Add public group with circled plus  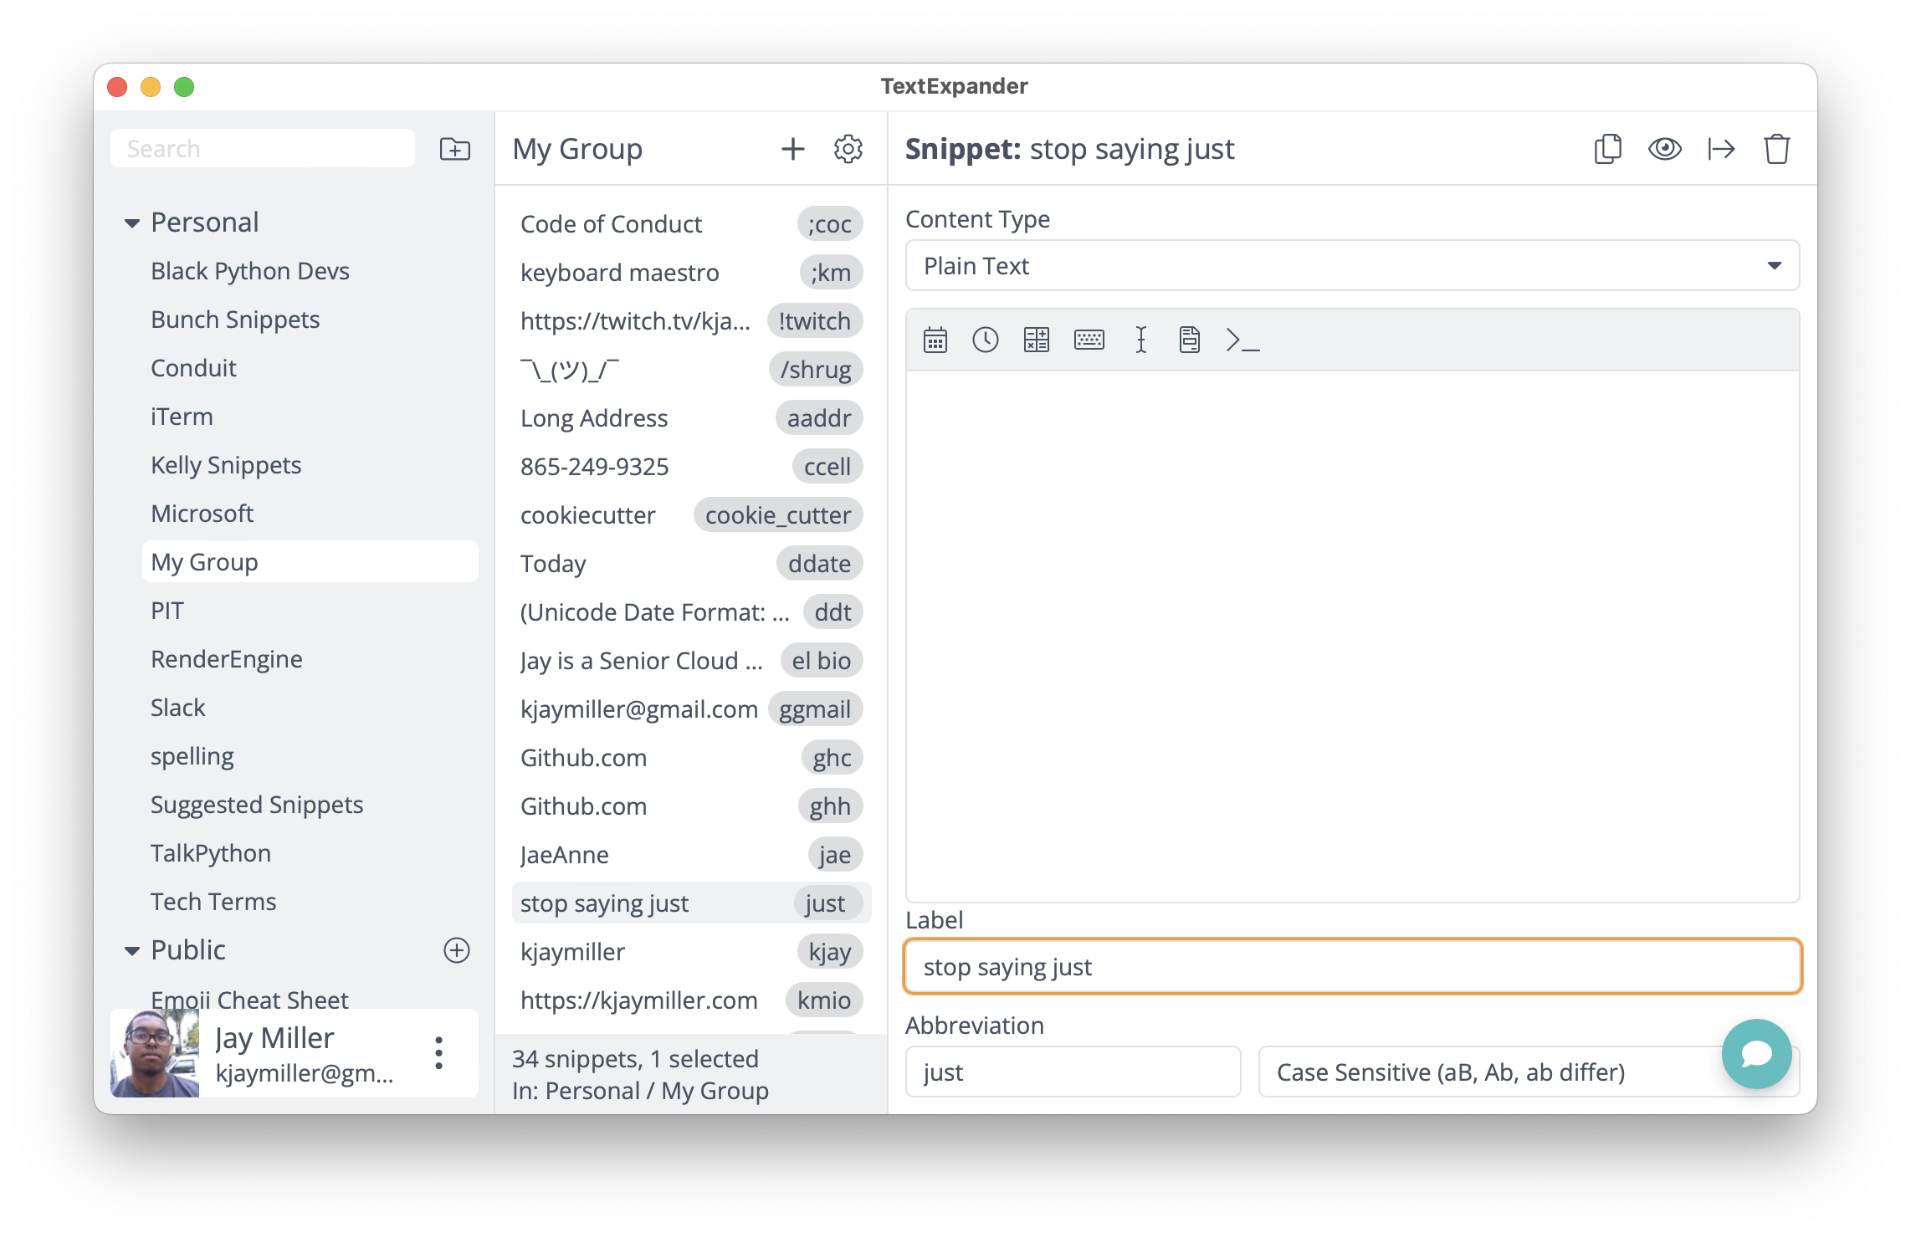coord(456,950)
